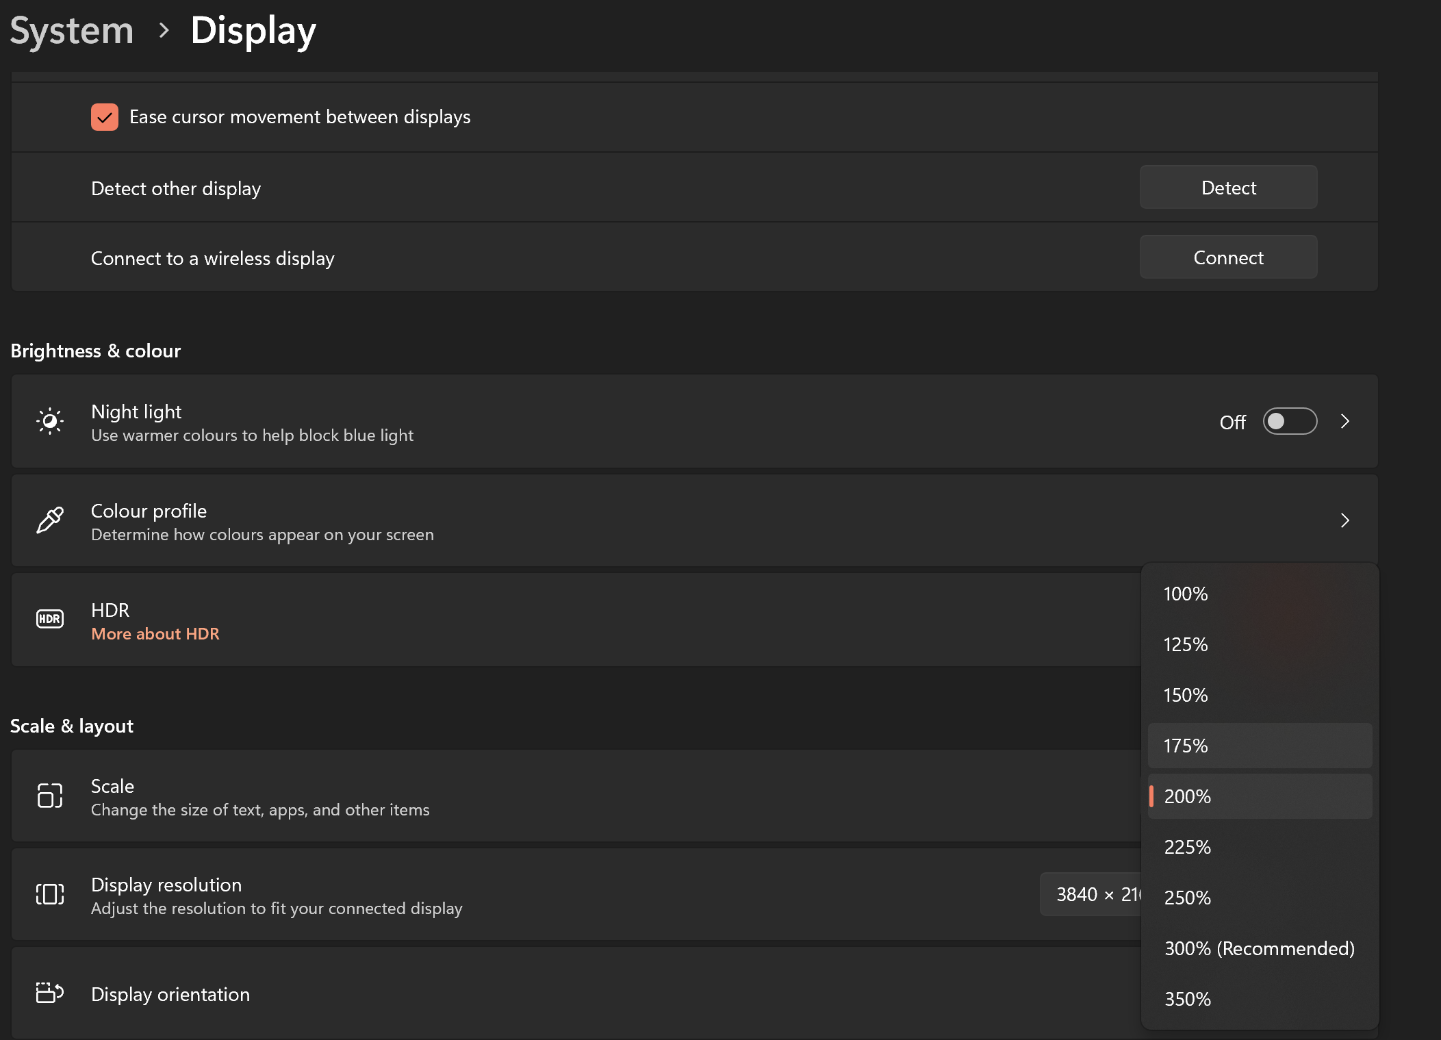Select 100% scale option
1441x1040 pixels.
point(1186,594)
